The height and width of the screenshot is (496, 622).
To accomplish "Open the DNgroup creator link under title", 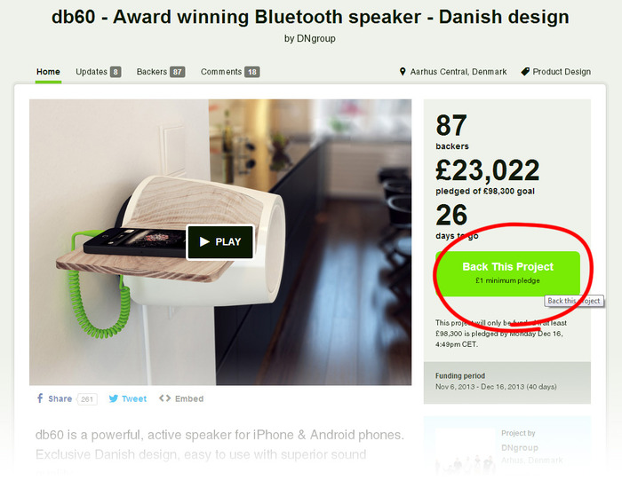I will [x=316, y=39].
